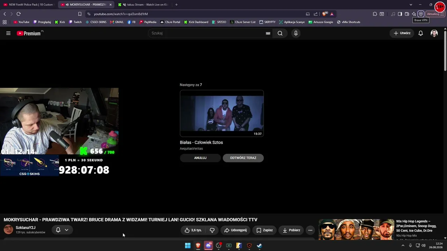Open the CSGO-SKINS bookmark
This screenshot has height=251, width=447.
click(x=96, y=22)
